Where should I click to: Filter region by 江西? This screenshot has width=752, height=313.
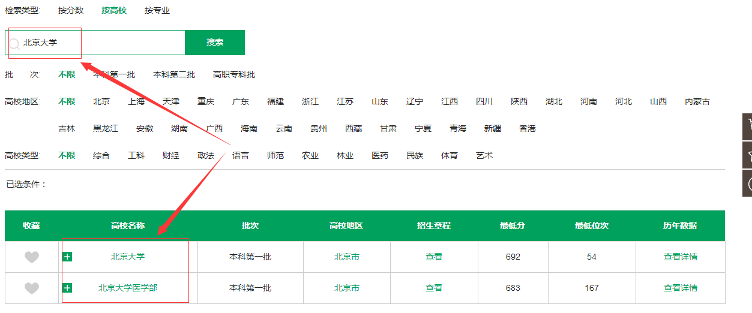(450, 101)
